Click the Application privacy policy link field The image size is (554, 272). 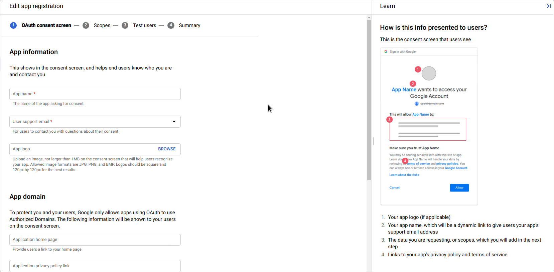click(x=95, y=266)
